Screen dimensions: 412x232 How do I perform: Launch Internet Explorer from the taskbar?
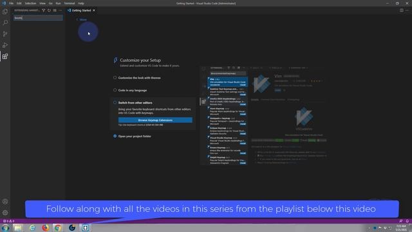(32, 227)
